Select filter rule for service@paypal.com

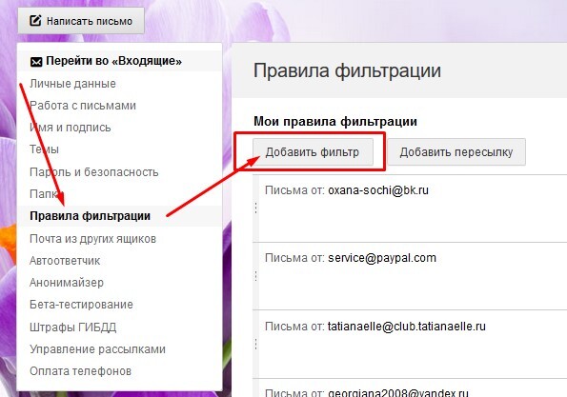410,276
